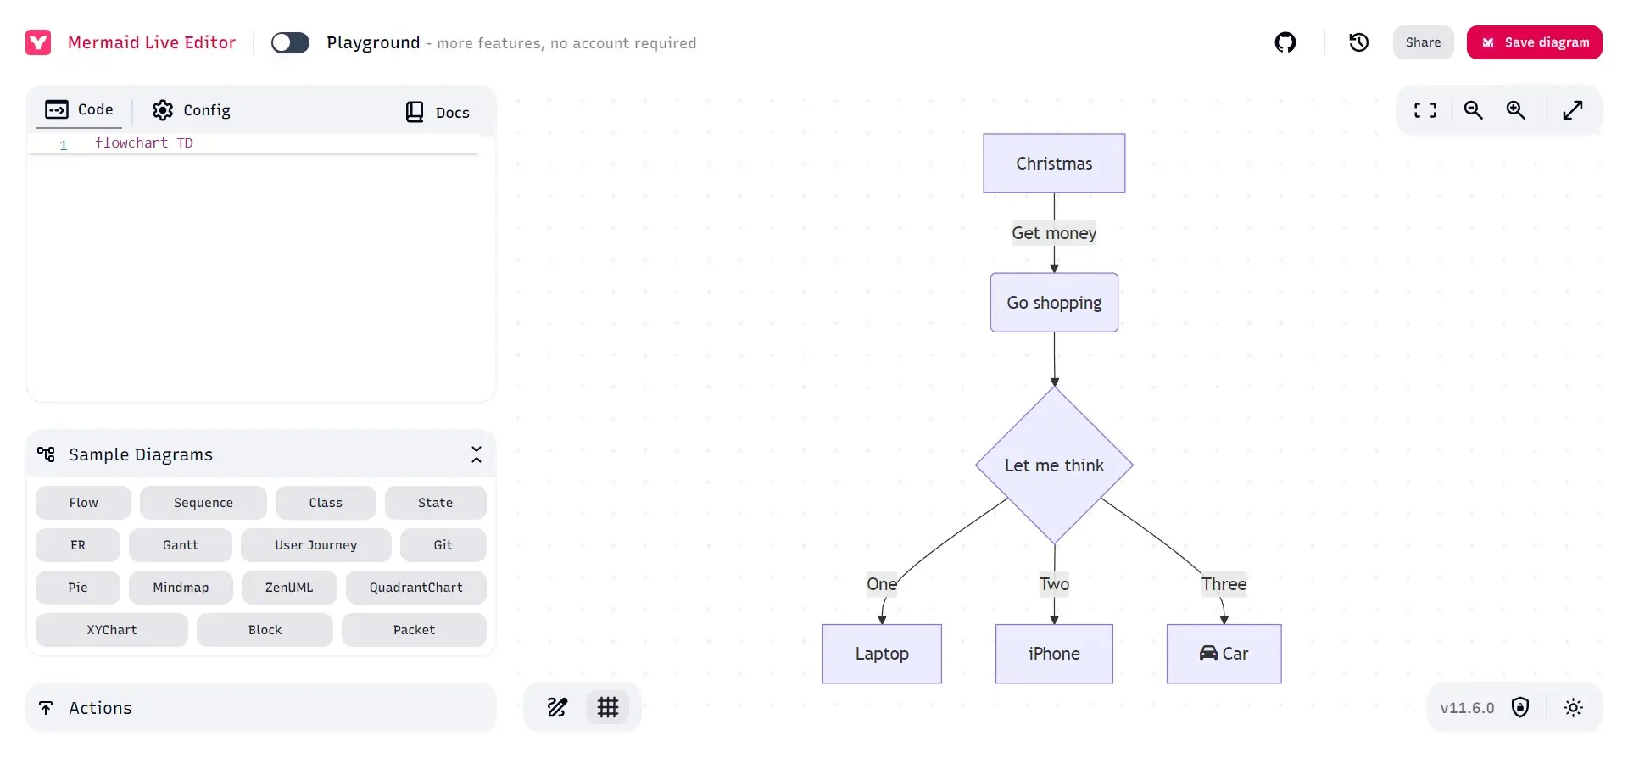Expand the Actions panel
The height and width of the screenshot is (758, 1628).
[260, 708]
